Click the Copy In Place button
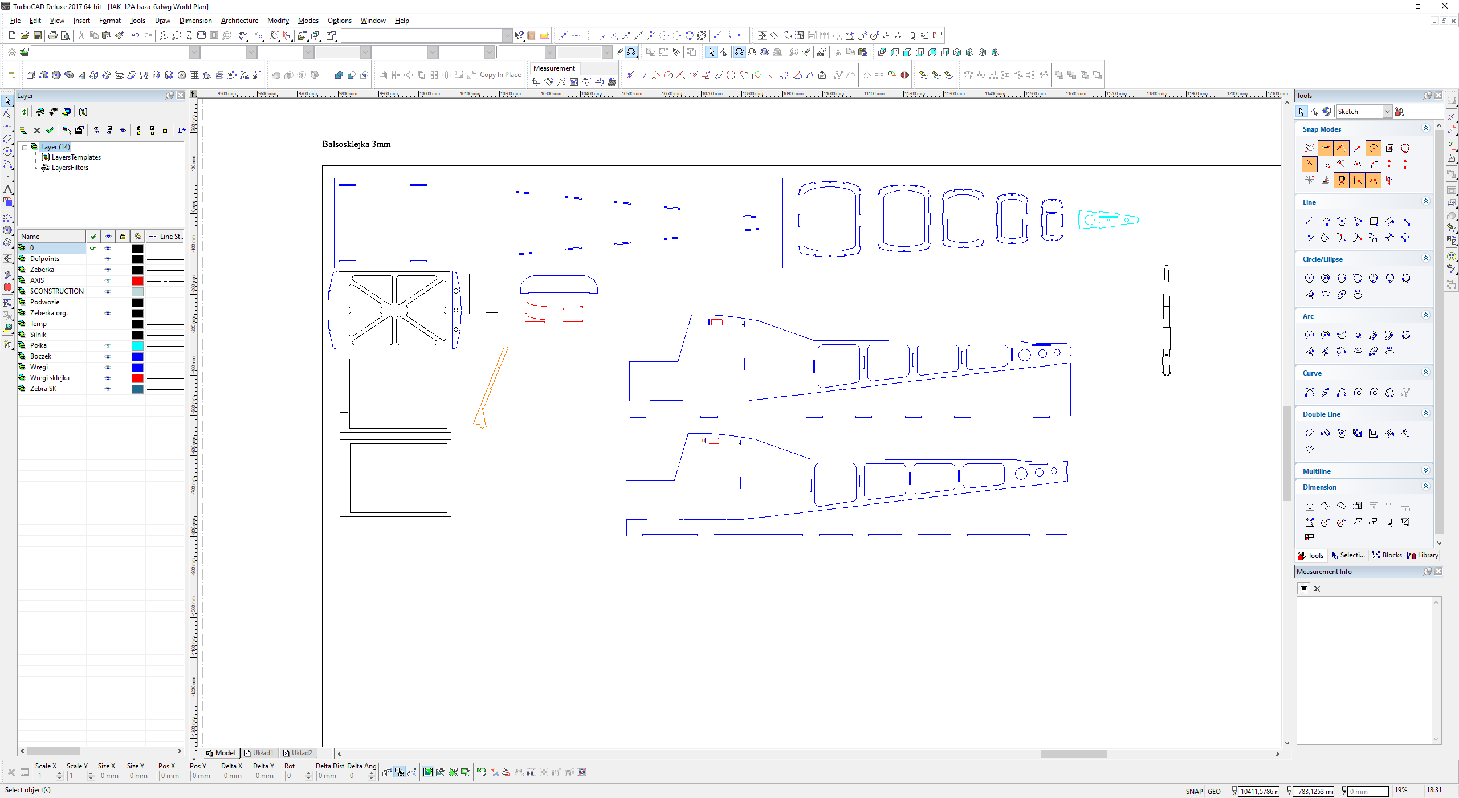This screenshot has width=1459, height=798. [x=500, y=75]
